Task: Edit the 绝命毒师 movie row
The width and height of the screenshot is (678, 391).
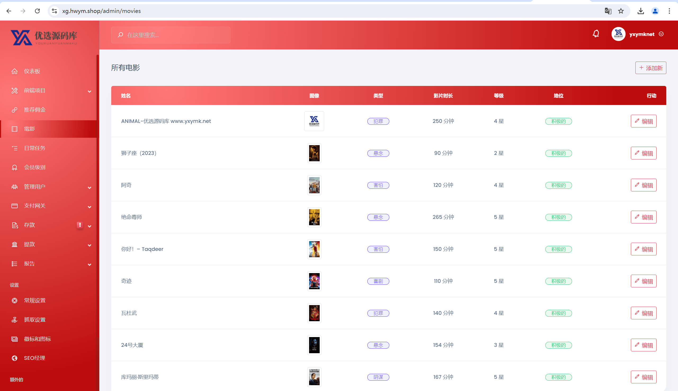Action: [x=644, y=217]
